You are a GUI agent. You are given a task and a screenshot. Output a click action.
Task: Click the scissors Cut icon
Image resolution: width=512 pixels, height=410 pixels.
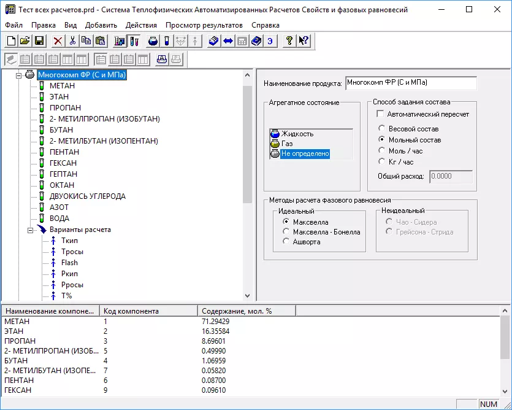72,41
